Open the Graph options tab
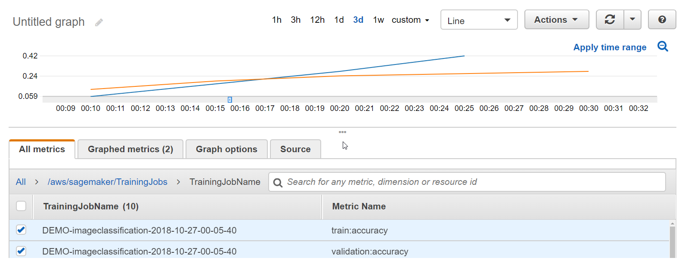This screenshot has height=270, width=685. tap(226, 149)
